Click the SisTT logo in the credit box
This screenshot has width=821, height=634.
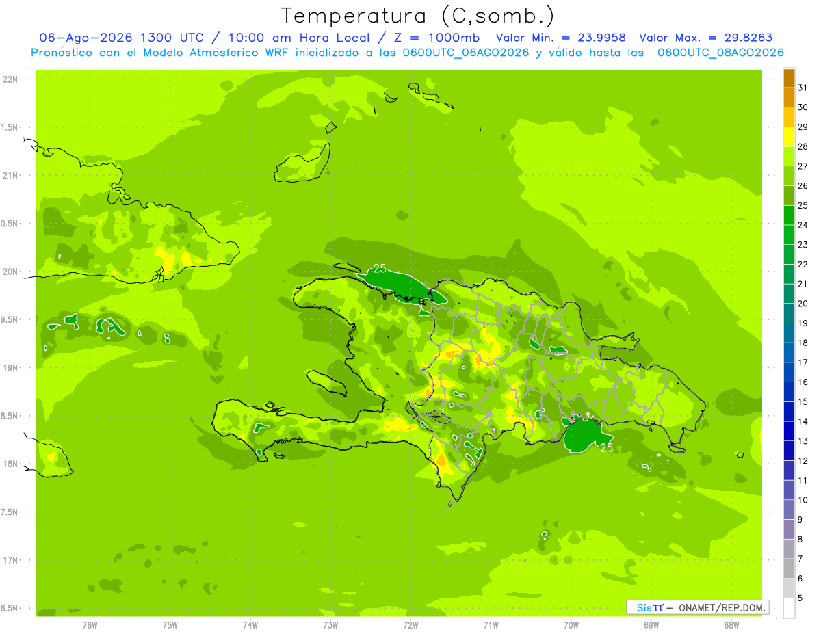(651, 607)
